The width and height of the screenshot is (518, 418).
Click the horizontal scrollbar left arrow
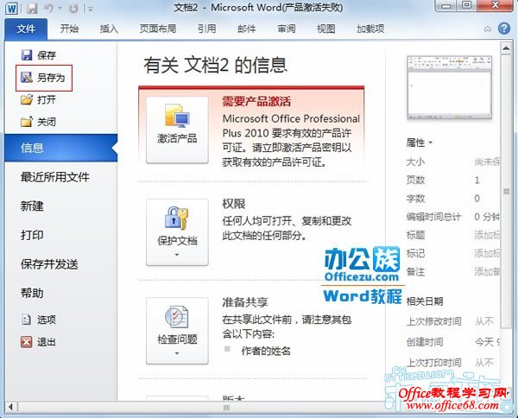[x=11, y=407]
